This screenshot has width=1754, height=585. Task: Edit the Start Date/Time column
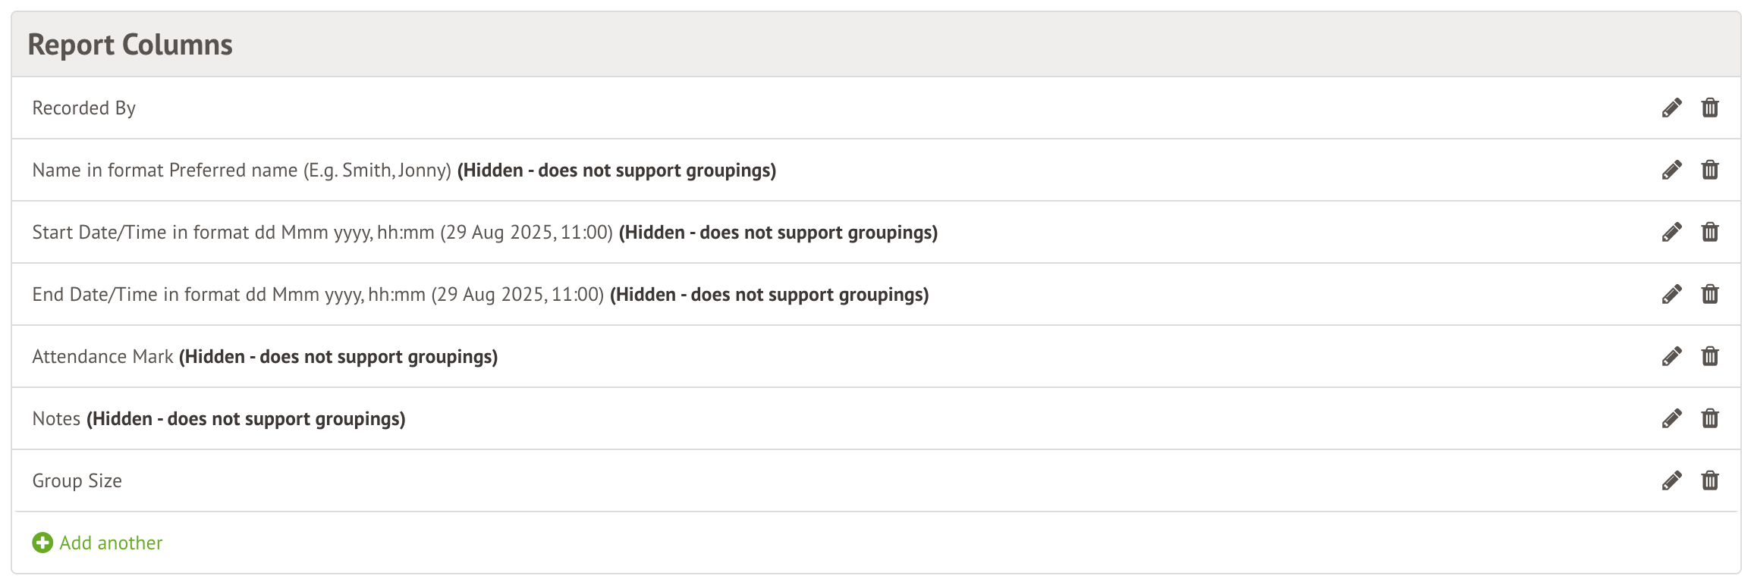(x=1671, y=232)
